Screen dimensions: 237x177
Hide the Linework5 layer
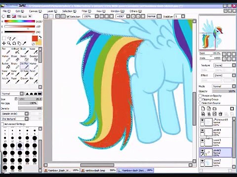pyautogui.click(x=202, y=120)
